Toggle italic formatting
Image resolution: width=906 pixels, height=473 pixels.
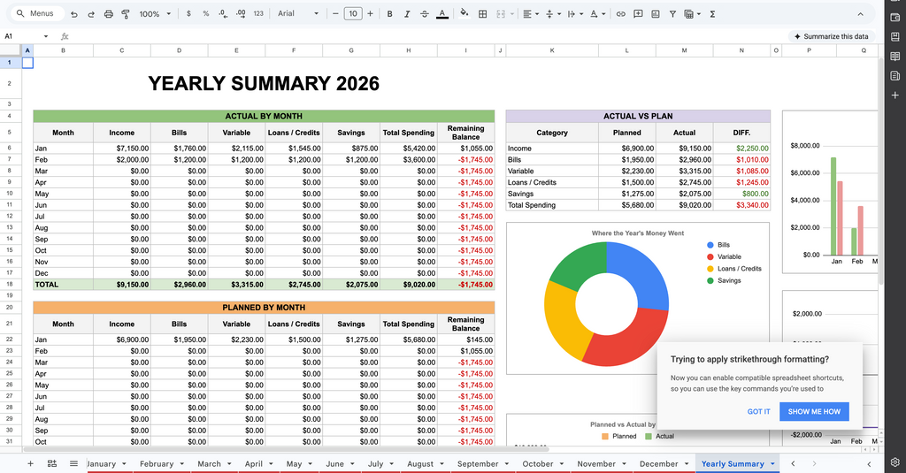(407, 14)
